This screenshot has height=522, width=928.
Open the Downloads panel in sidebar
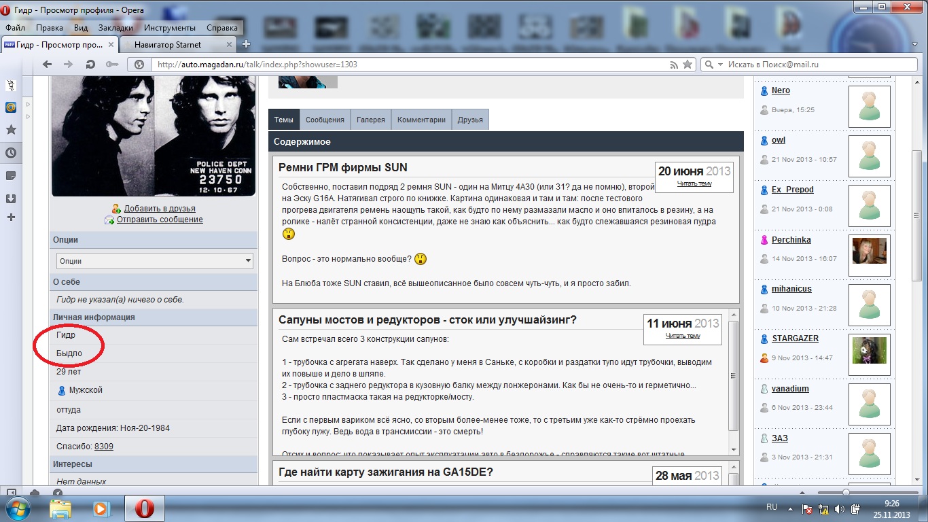pos(11,199)
